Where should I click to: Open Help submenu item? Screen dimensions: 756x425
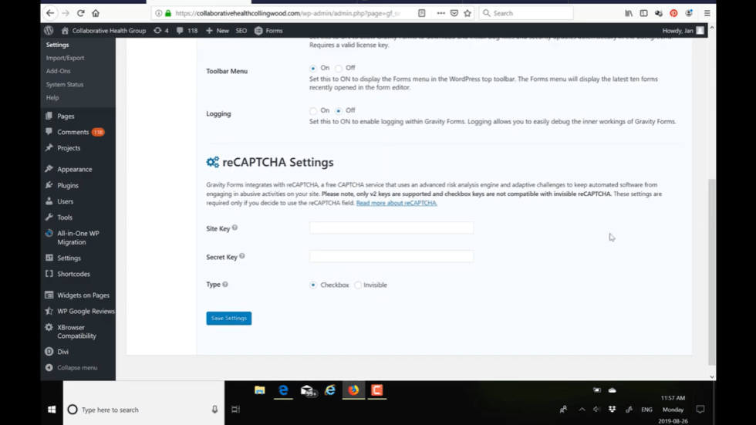point(52,97)
